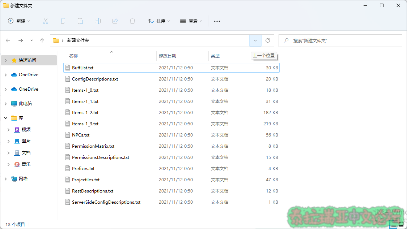Click the Videos library icon
This screenshot has width=407, height=229.
(x=17, y=130)
